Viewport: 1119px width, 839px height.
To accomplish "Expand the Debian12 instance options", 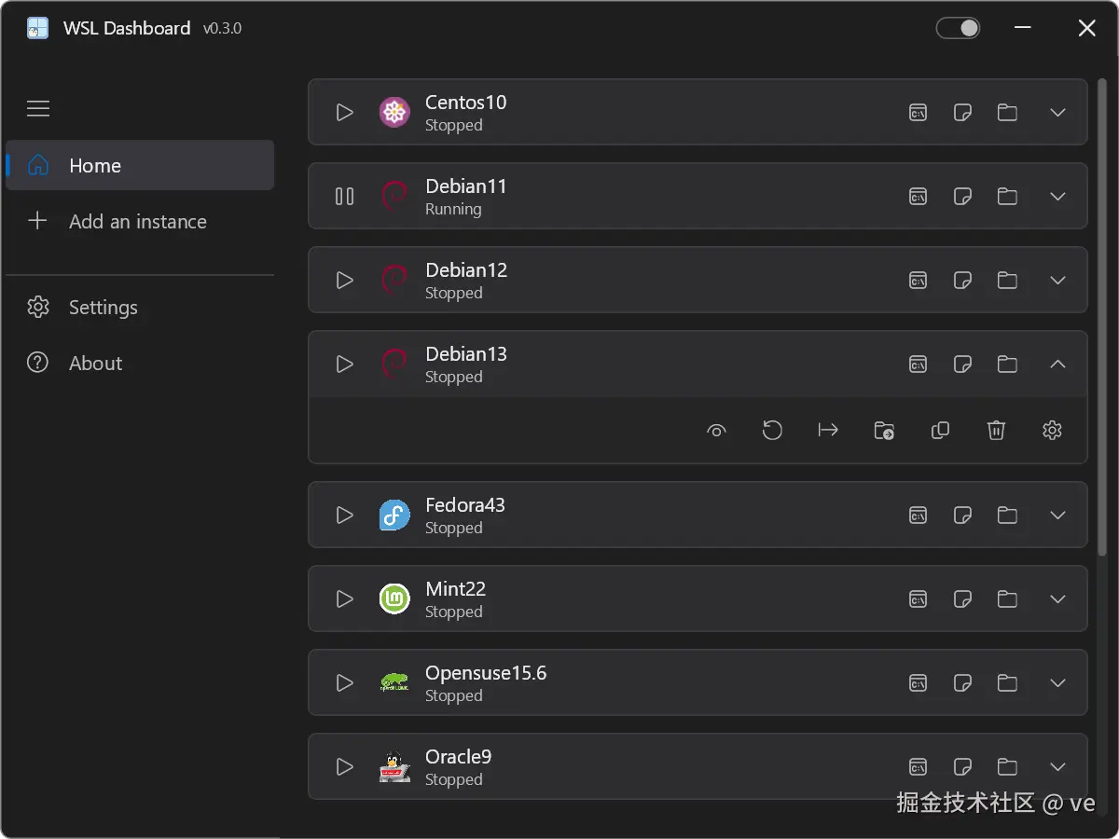I will coord(1057,281).
